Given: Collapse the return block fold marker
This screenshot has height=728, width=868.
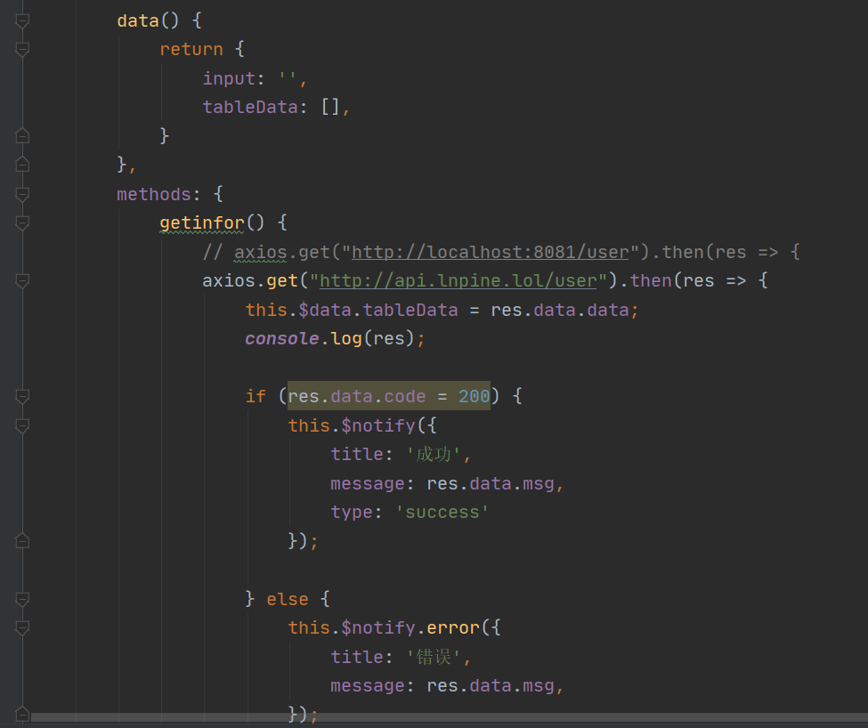Looking at the screenshot, I should click(x=22, y=50).
